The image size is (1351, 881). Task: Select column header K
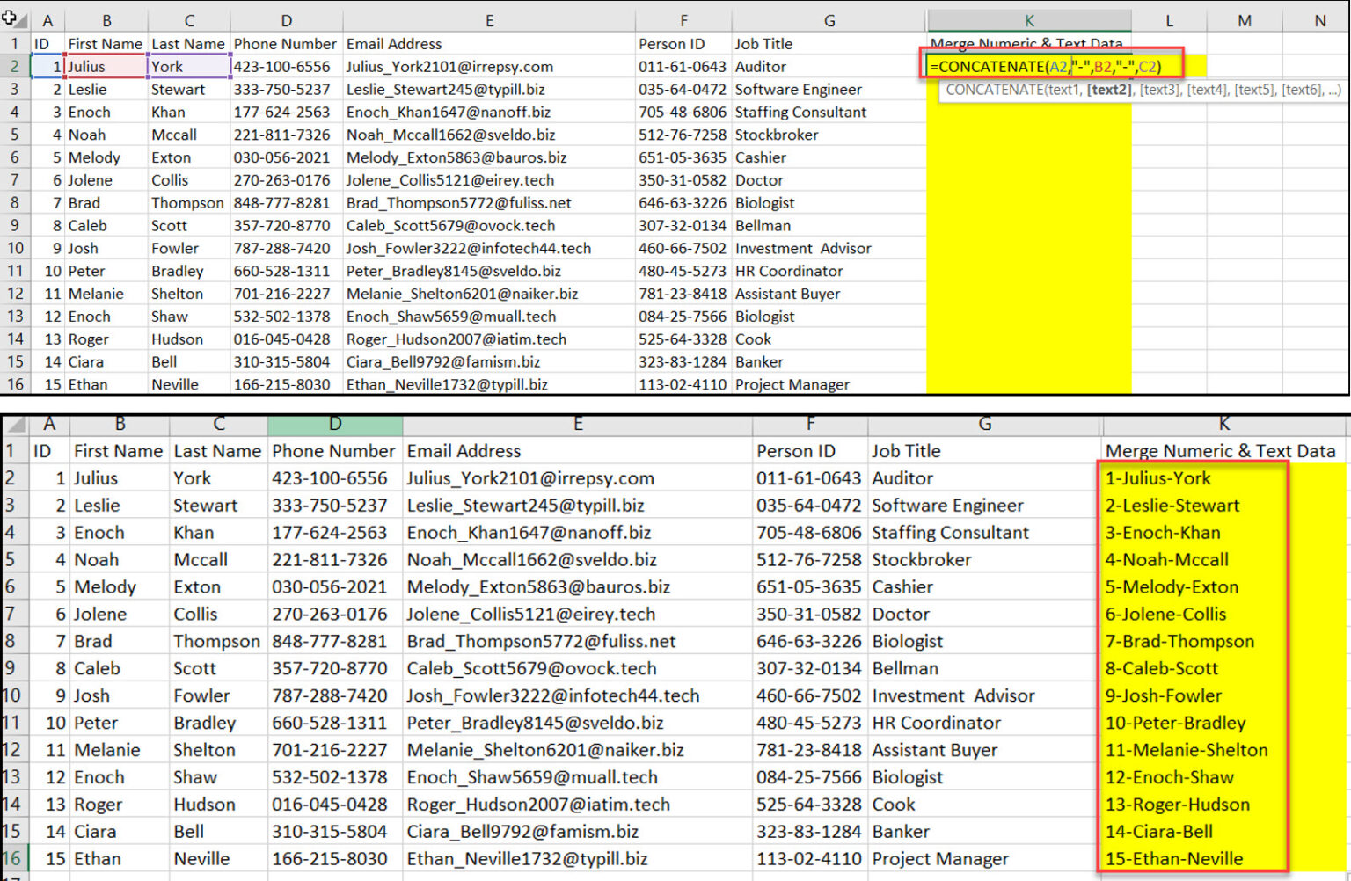coord(1029,19)
